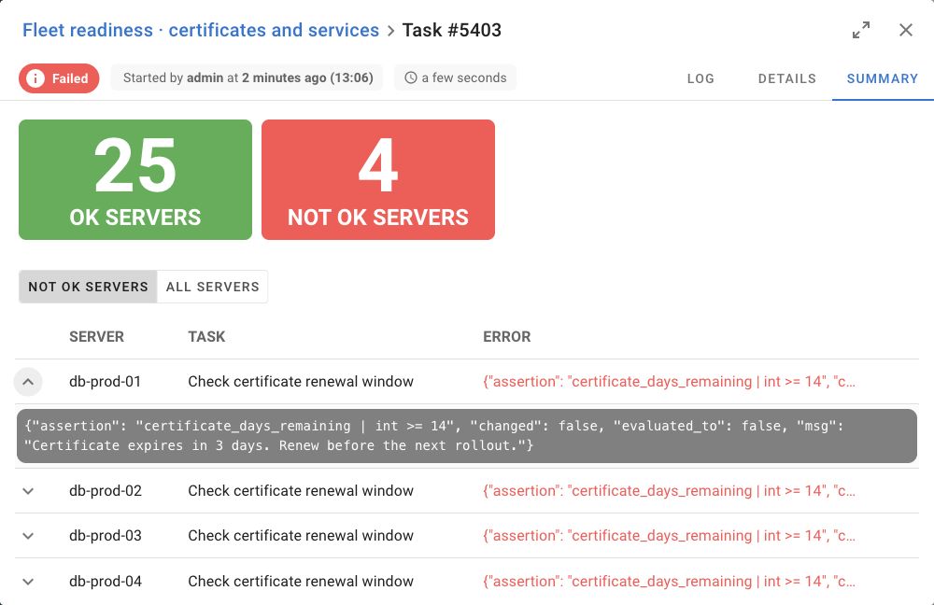
Task: Click the green 25 OK SERVERS tile
Action: 135,180
